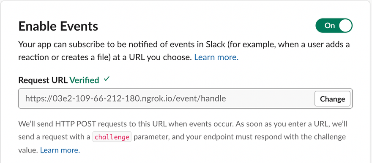The width and height of the screenshot is (372, 163).
Task: Click the Change button for Request URL
Action: point(332,99)
